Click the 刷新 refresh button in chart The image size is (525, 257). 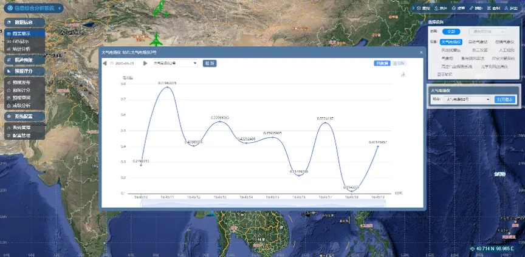click(210, 63)
